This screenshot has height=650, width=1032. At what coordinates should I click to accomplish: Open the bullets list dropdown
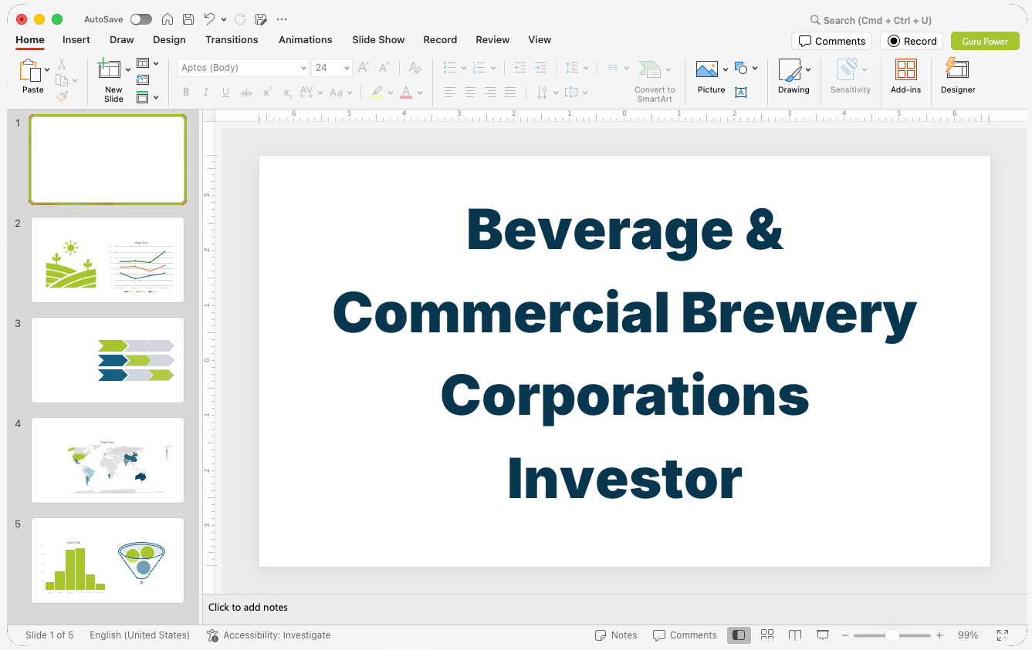[x=464, y=68]
